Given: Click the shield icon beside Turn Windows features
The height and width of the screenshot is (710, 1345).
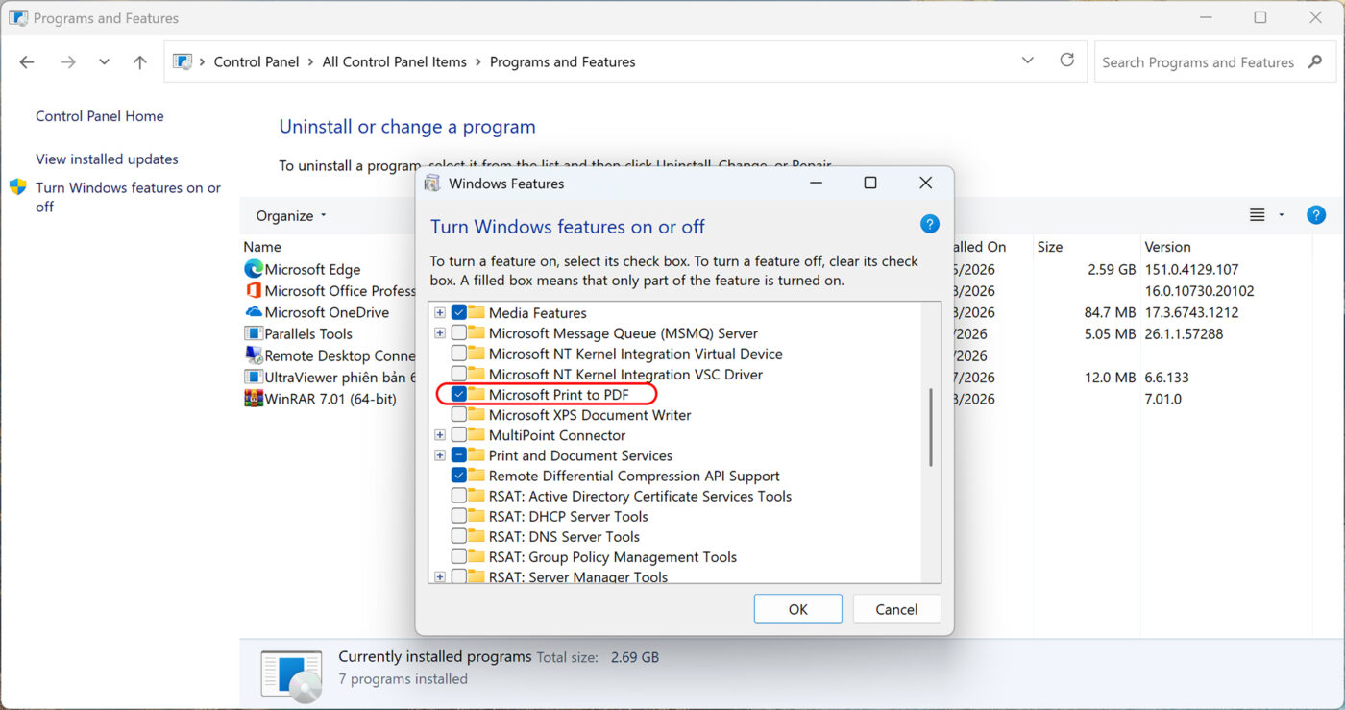Looking at the screenshot, I should pos(17,186).
